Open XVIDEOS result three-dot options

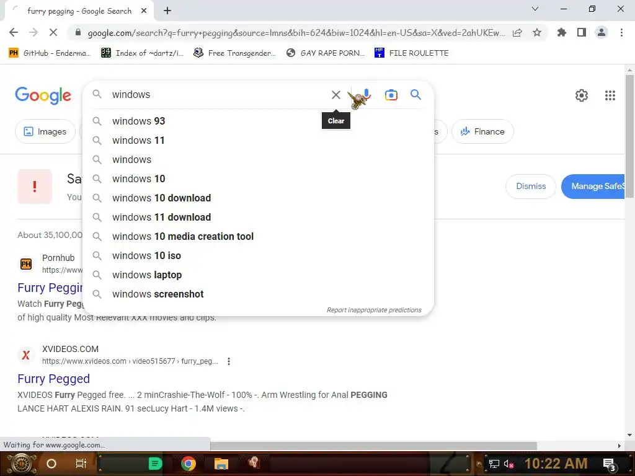point(229,361)
